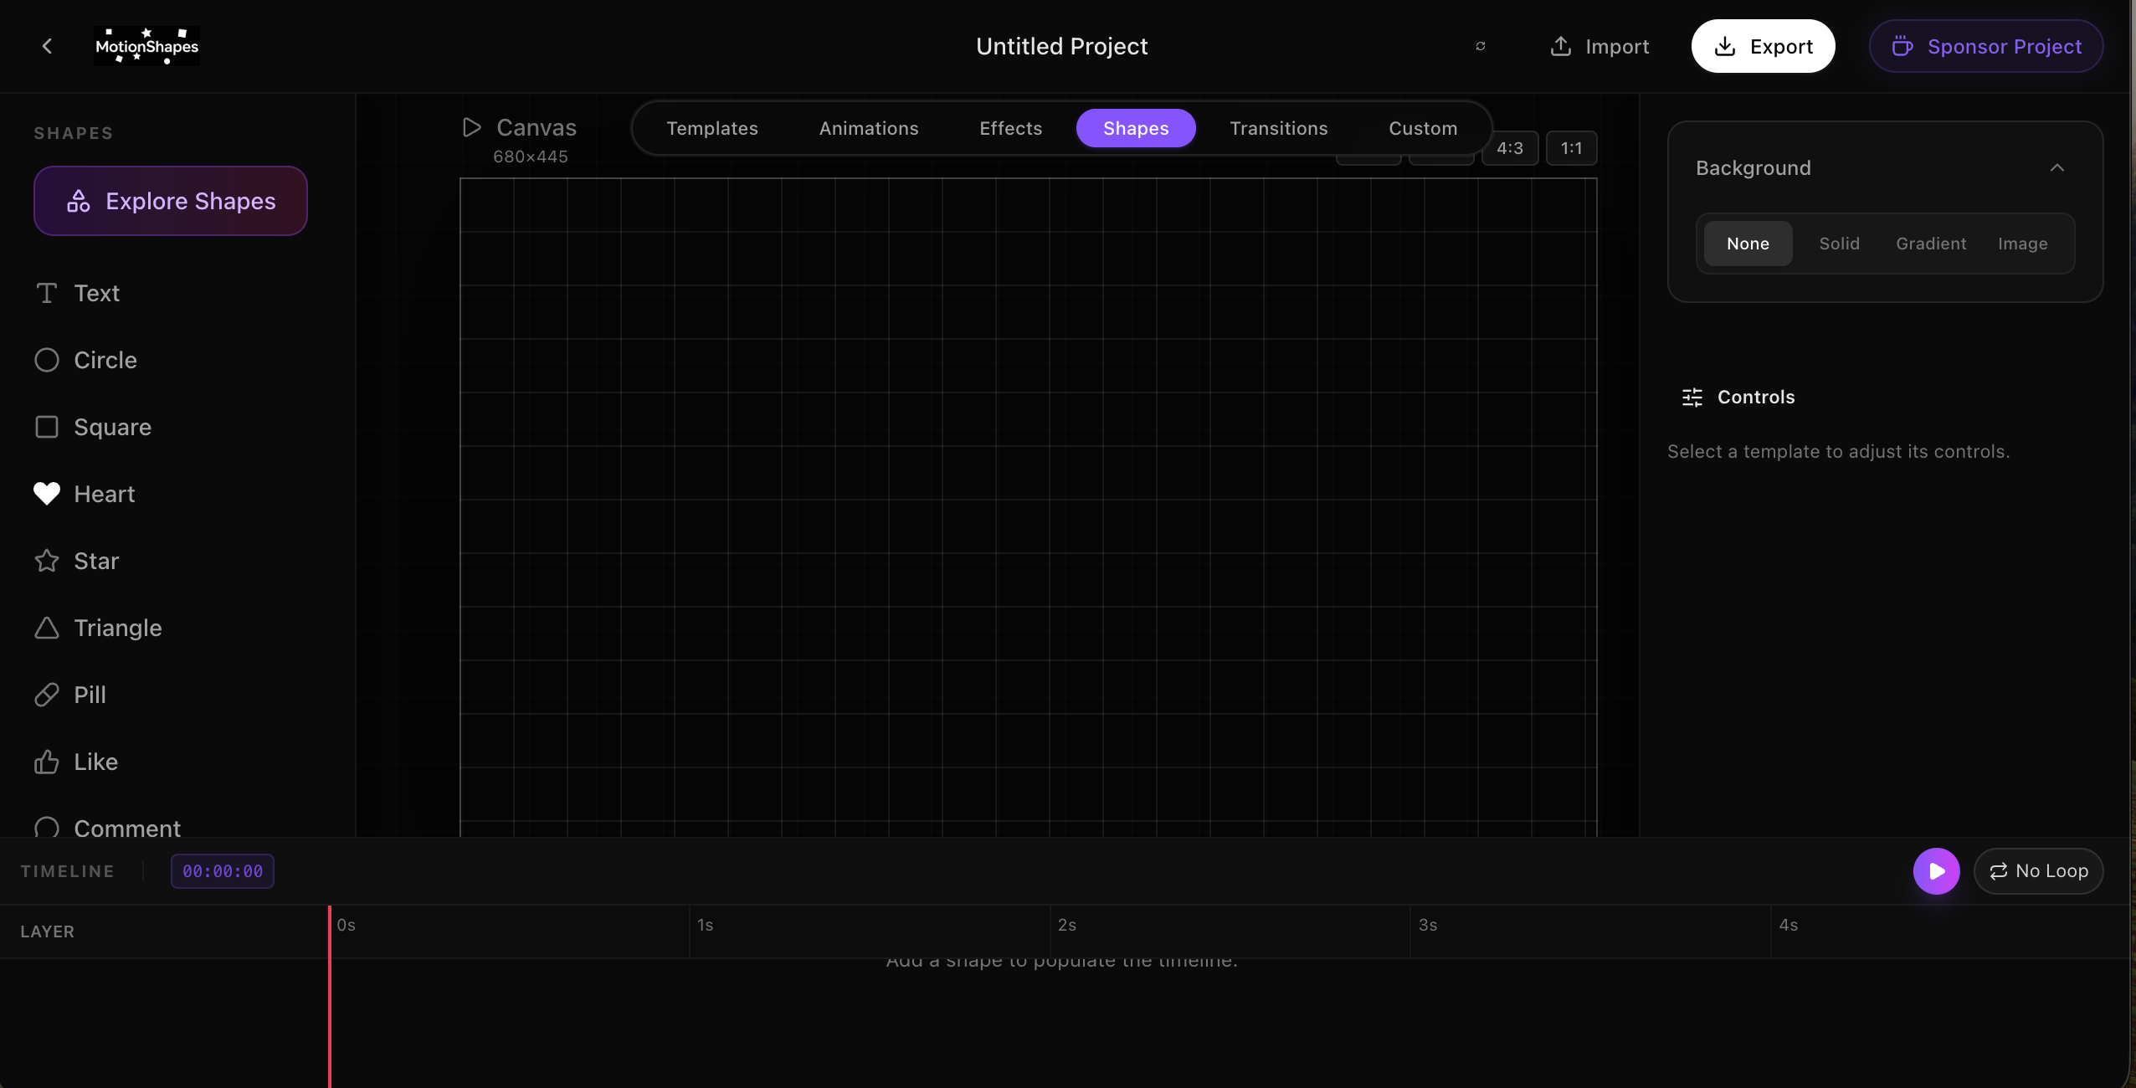2136x1088 pixels.
Task: Select the Pill shape tool
Action: [89, 695]
